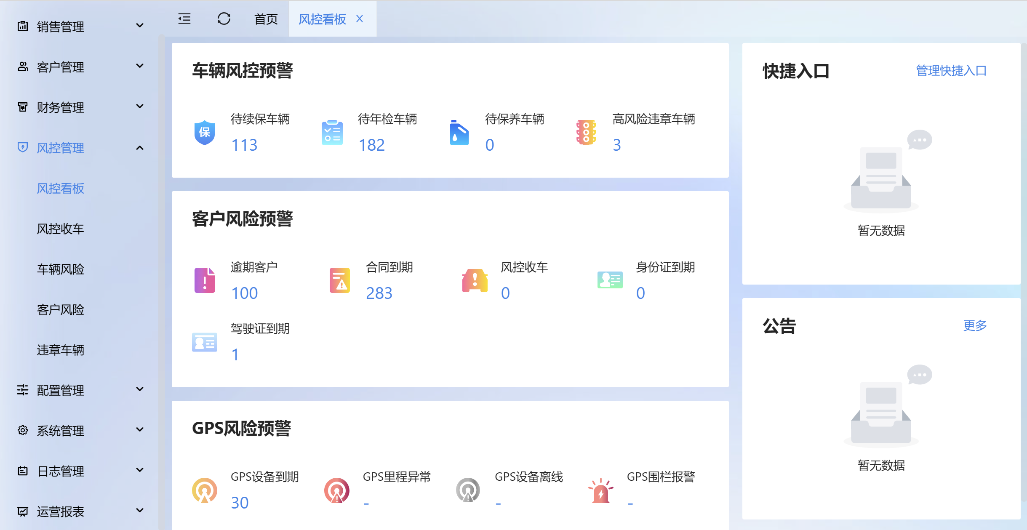Click the refresh icon in top bar
This screenshot has height=530, width=1027.
pos(224,19)
